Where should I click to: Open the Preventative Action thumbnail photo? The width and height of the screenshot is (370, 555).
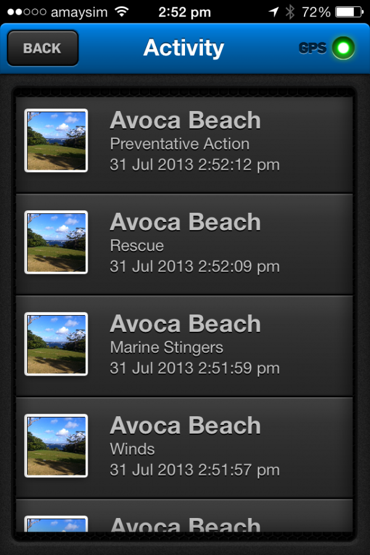pyautogui.click(x=56, y=141)
